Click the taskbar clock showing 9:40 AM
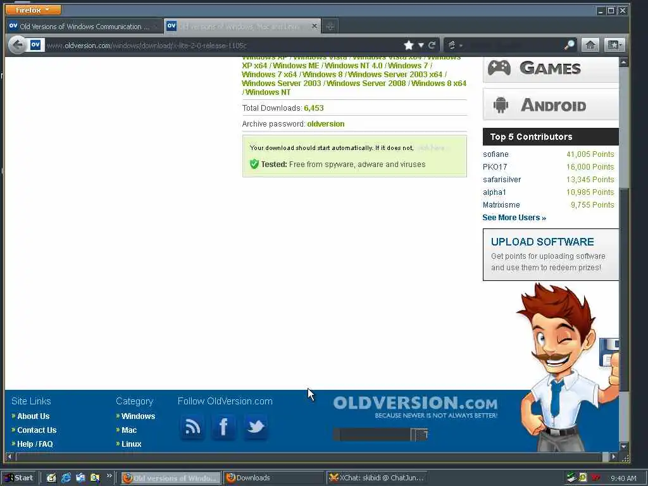 point(623,478)
